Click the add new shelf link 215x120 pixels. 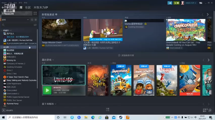click(126, 55)
